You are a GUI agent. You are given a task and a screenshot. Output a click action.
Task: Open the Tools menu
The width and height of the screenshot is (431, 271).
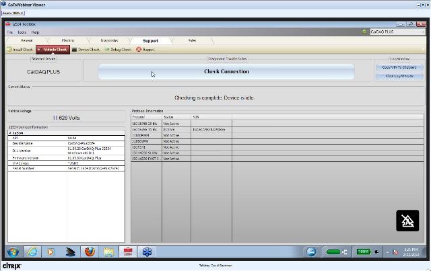click(22, 32)
